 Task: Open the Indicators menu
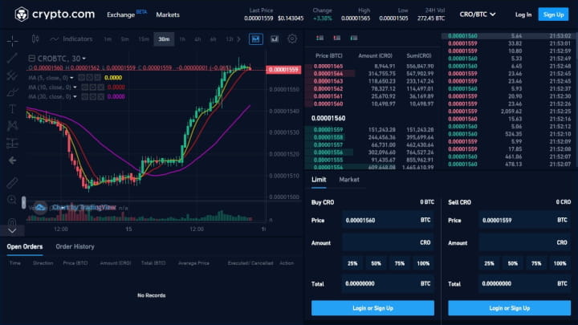click(71, 39)
